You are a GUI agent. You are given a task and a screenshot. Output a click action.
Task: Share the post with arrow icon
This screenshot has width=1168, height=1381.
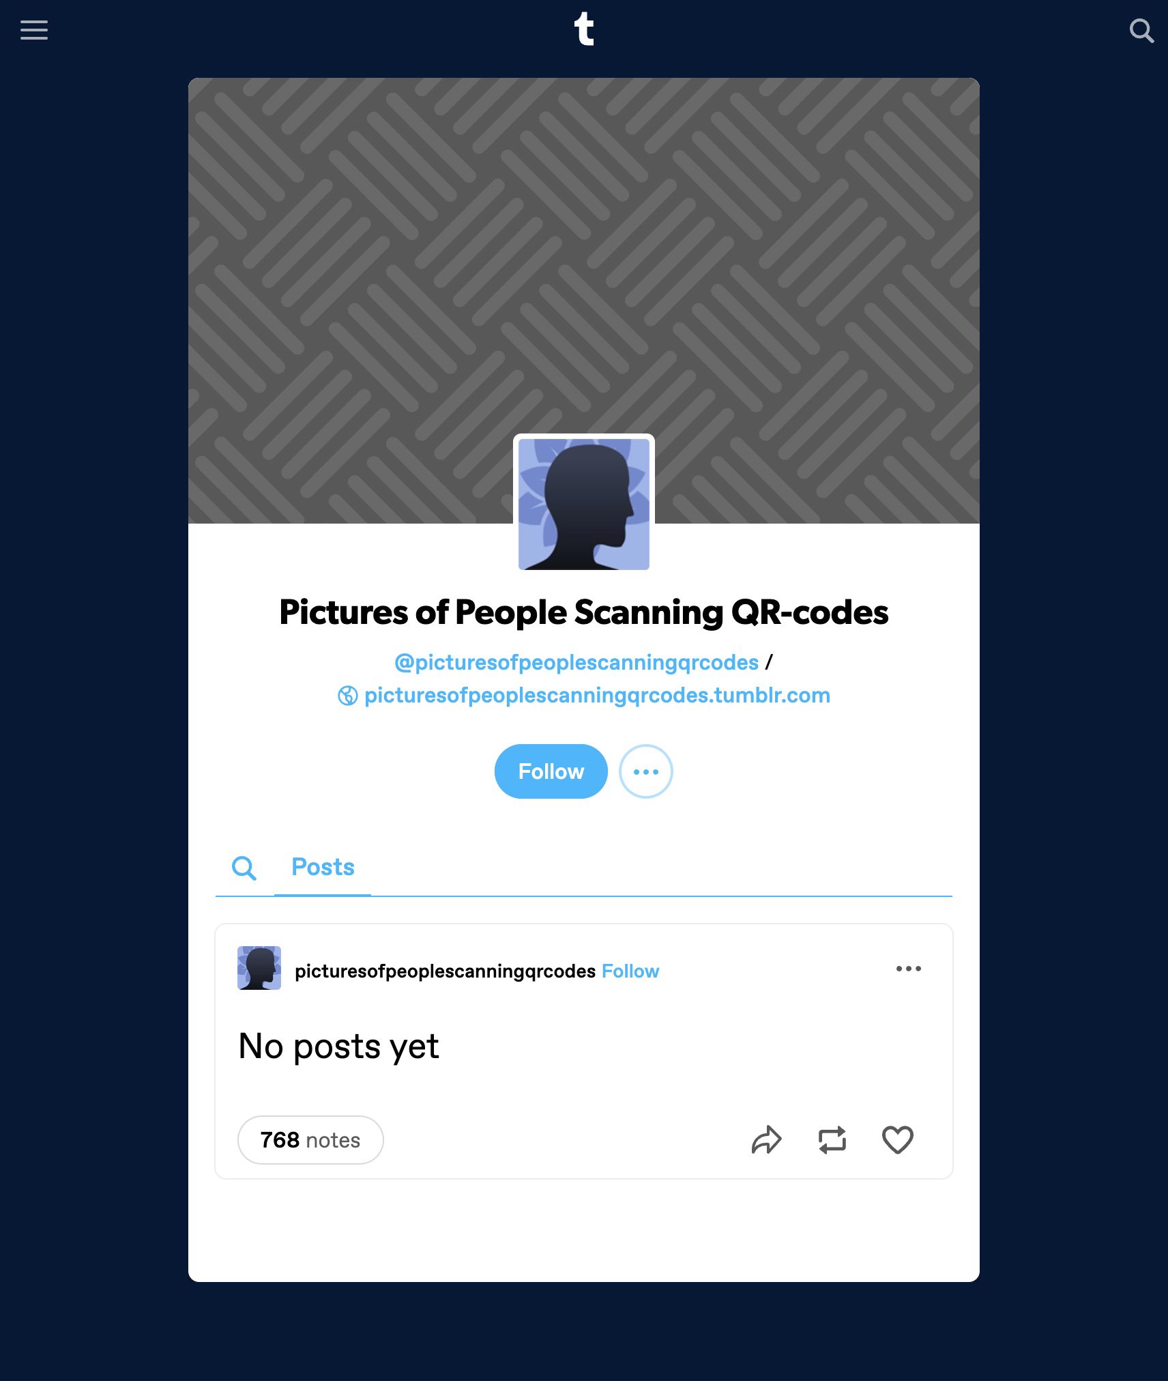pos(767,1139)
